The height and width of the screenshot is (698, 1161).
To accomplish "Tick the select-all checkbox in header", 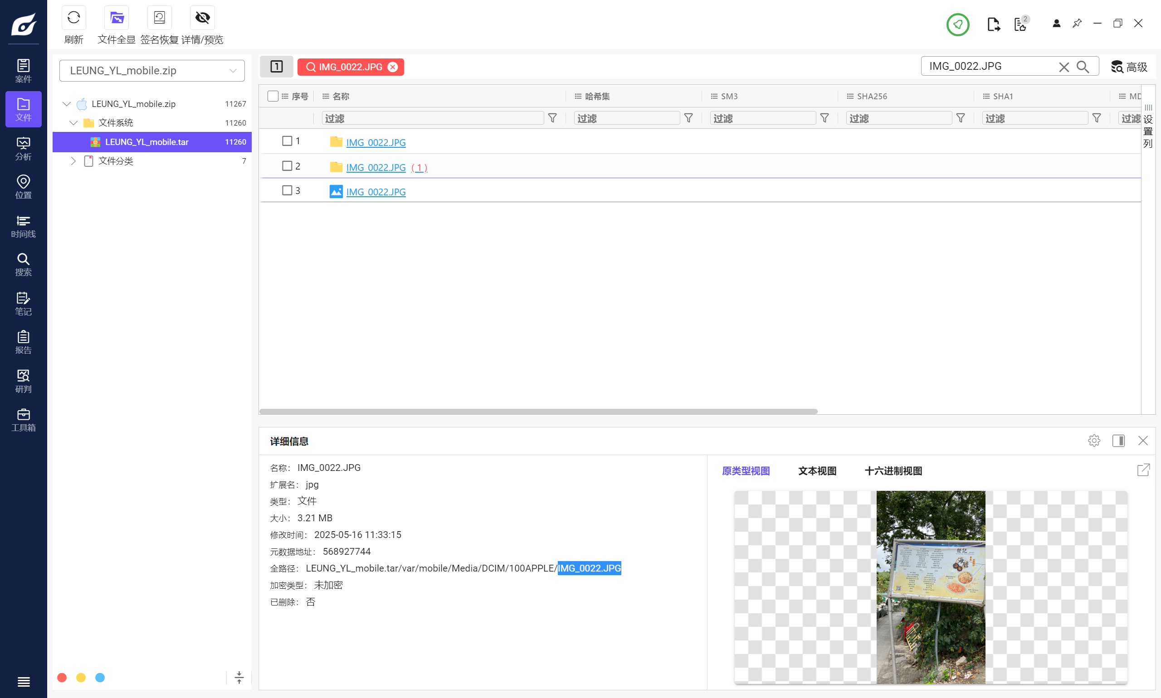I will pos(273,96).
